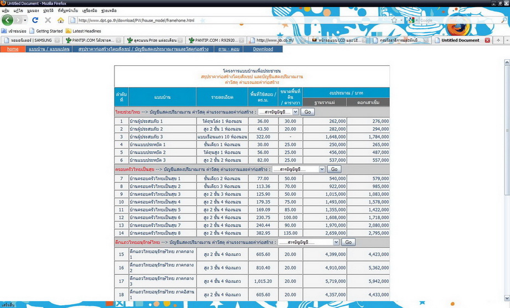This screenshot has width=510, height=308.
Task: Open the list all tabs dropdown
Action: (507, 40)
